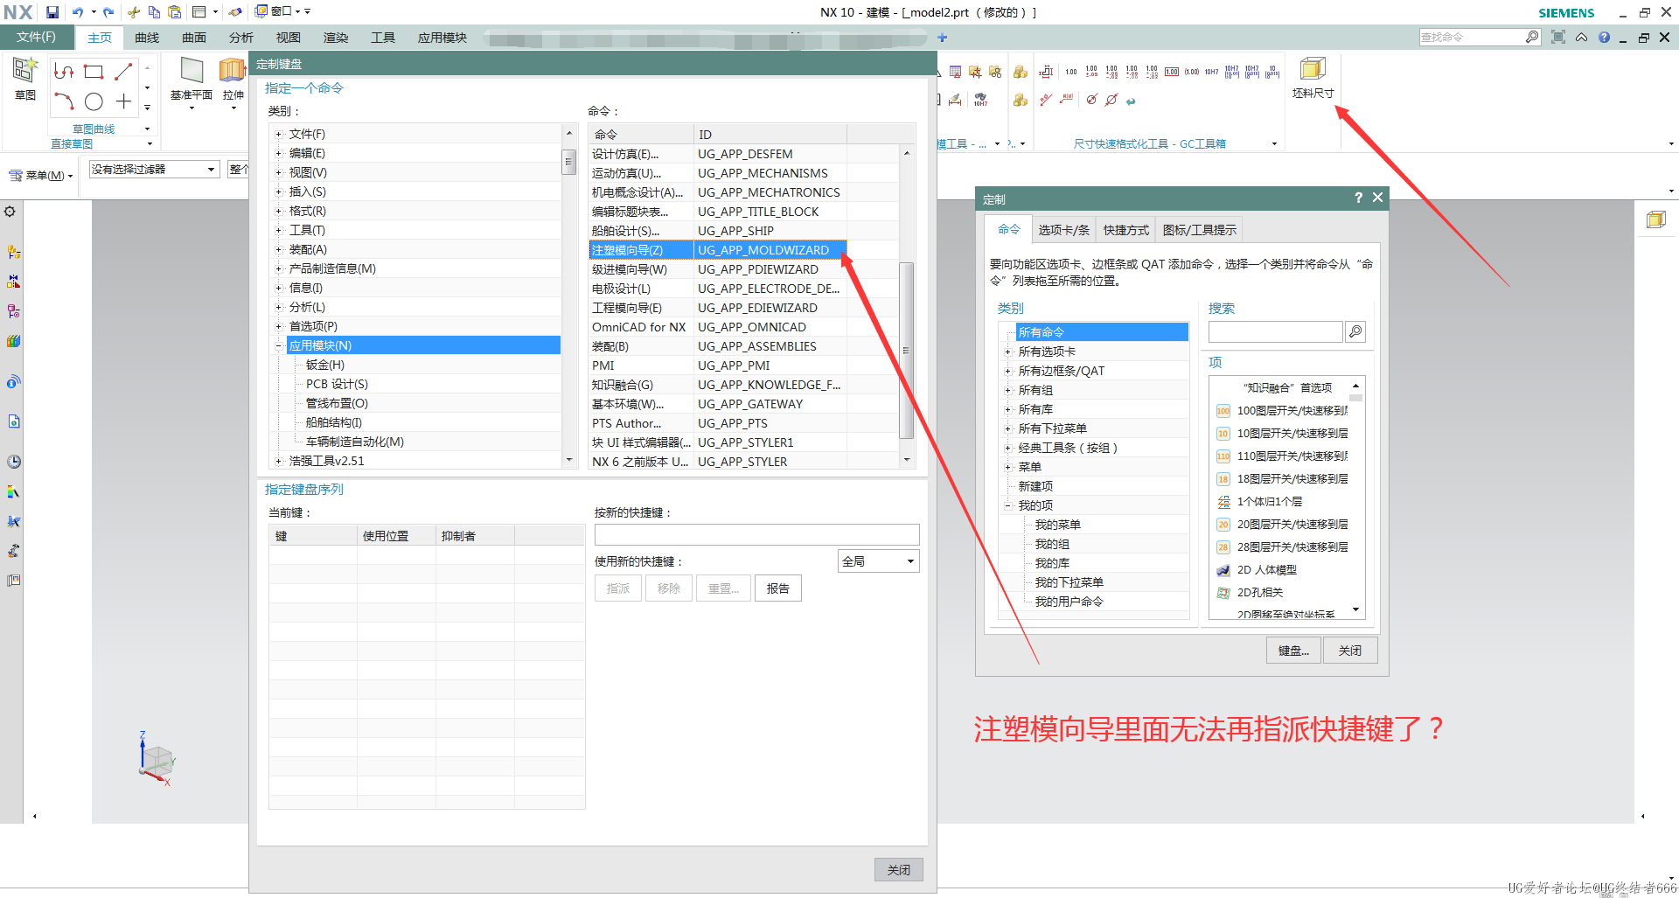The height and width of the screenshot is (898, 1679).
Task: Open the 没有选择过滤器 selection filter dropdown
Action: point(154,169)
